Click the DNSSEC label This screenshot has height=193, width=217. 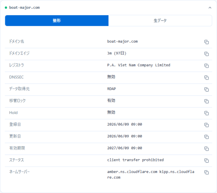(16, 77)
